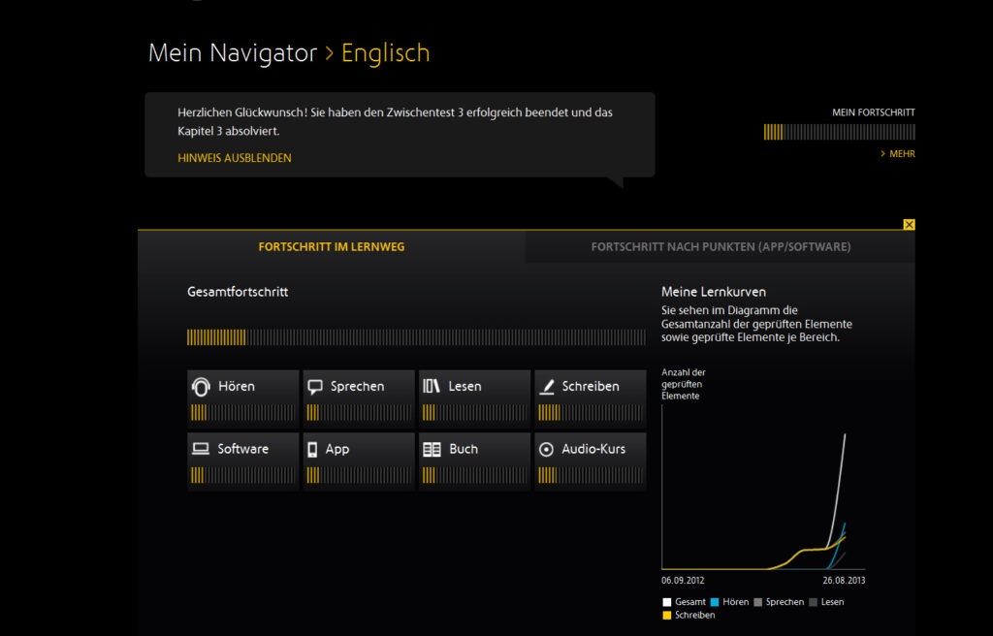Click the laptop icon for Software

point(201,449)
